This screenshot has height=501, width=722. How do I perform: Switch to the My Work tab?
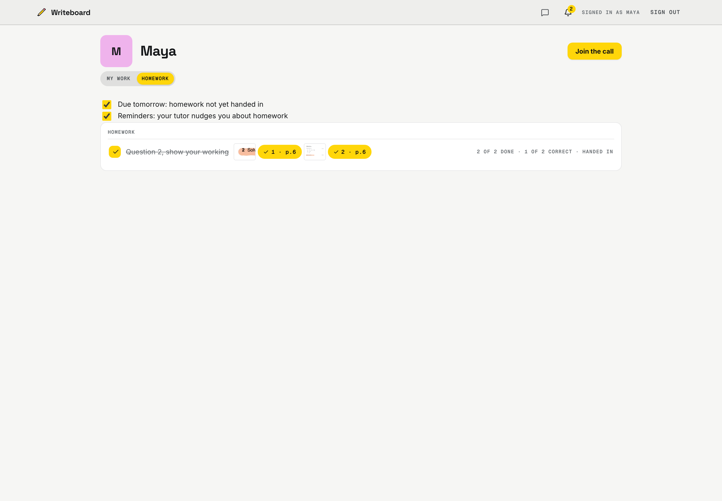[118, 78]
